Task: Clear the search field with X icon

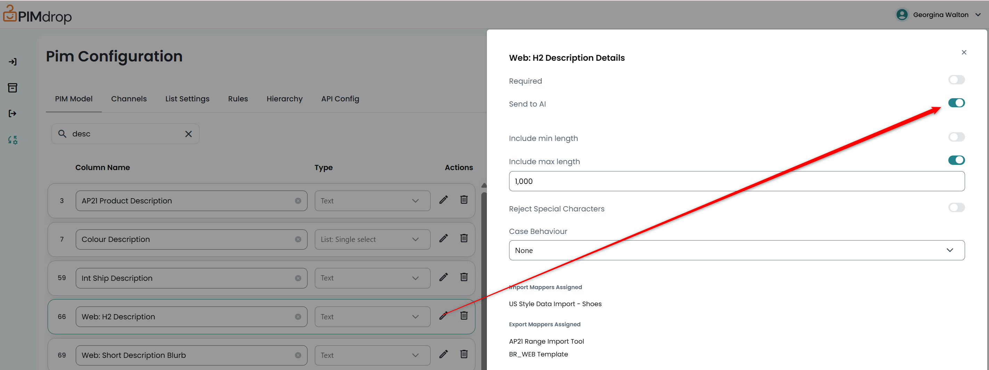Action: coord(188,134)
